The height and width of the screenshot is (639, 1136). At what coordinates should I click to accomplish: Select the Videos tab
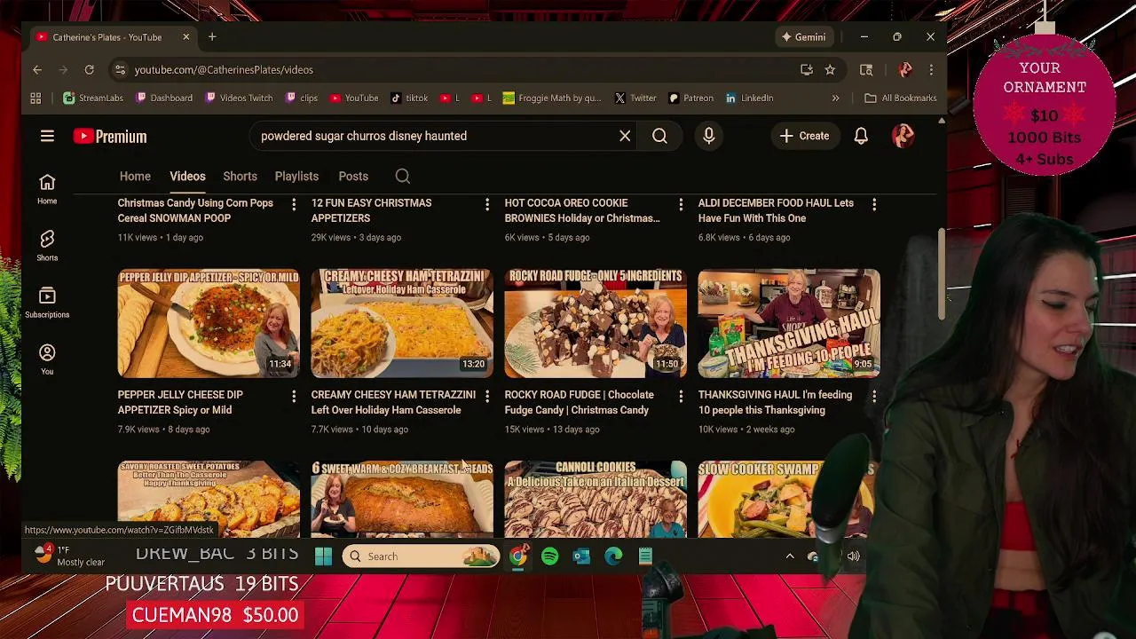click(187, 176)
